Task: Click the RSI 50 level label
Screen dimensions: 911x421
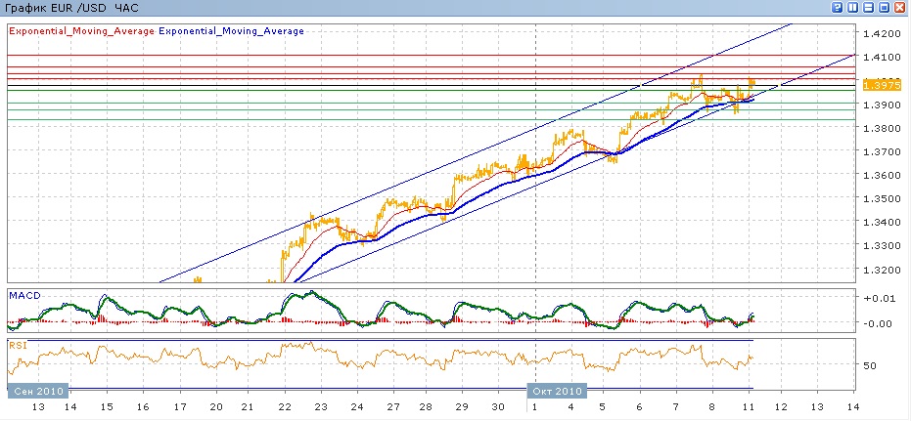Action: point(871,365)
